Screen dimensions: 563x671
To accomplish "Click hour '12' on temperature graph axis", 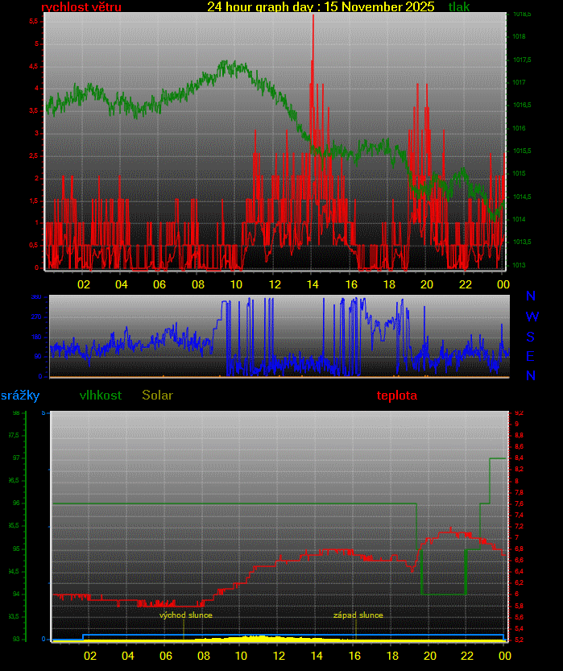I will click(279, 656).
